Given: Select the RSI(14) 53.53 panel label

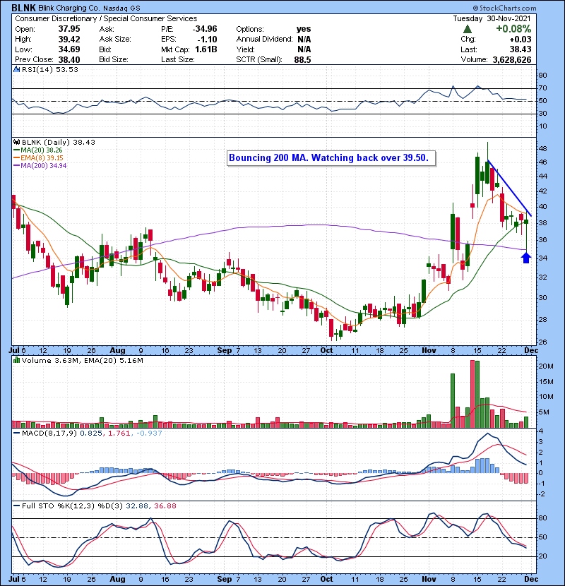Looking at the screenshot, I should [50, 69].
